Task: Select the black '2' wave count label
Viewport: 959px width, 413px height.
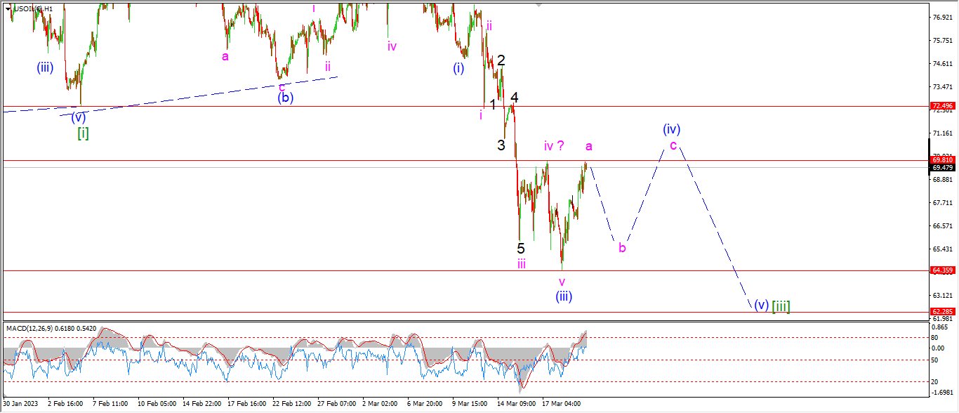Action: point(501,60)
